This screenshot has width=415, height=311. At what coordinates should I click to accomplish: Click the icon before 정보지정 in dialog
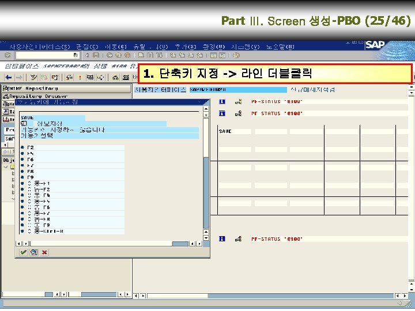point(24,123)
